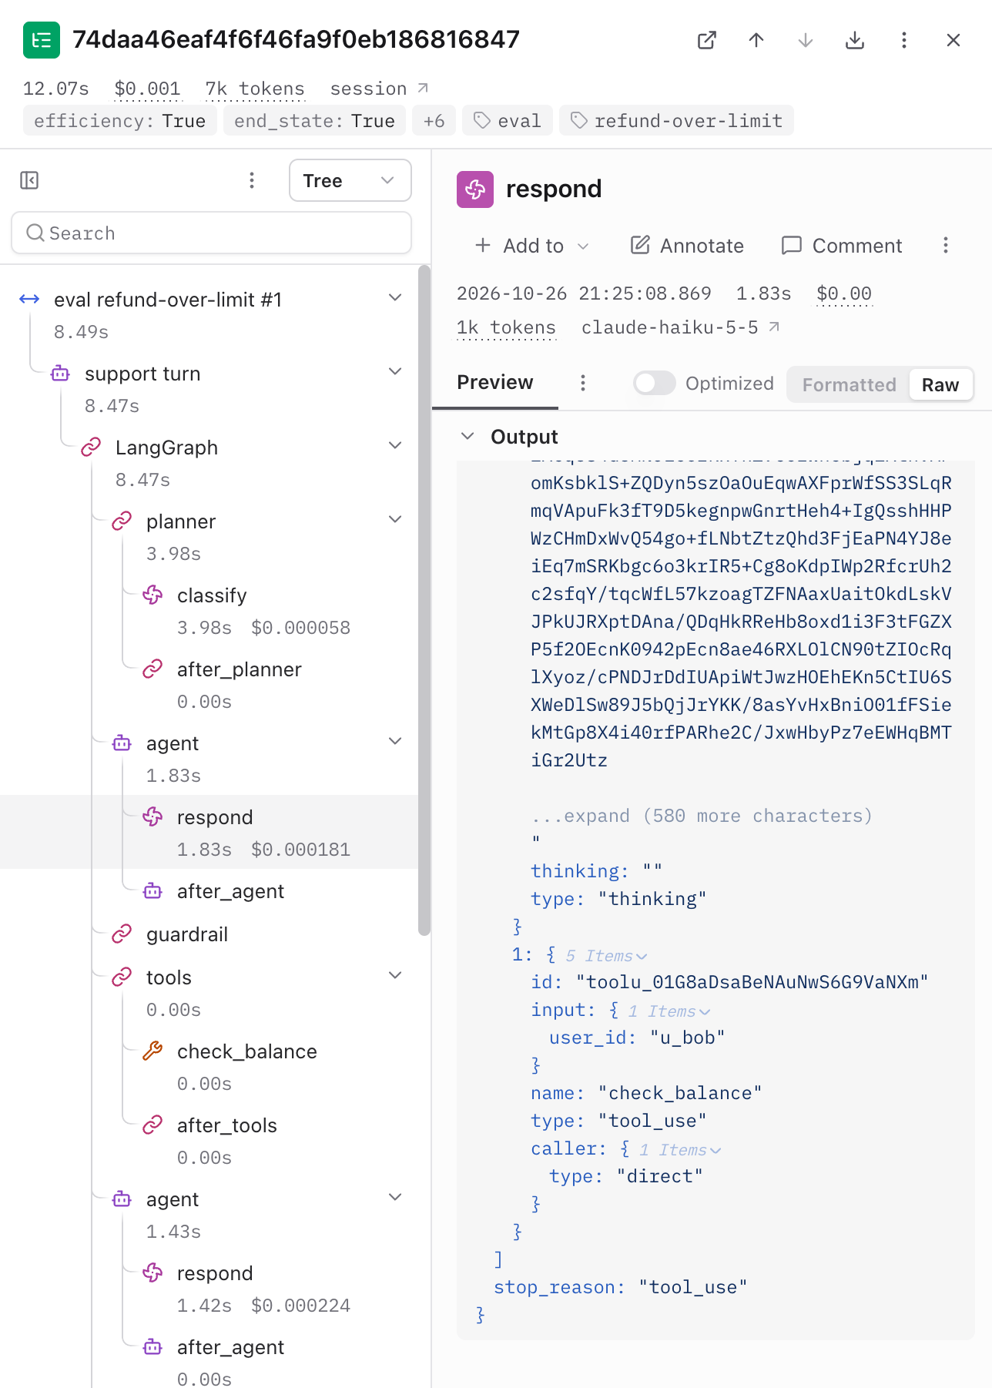Screen dimensions: 992x1388
Task: Open the Tree view dropdown
Action: point(350,180)
